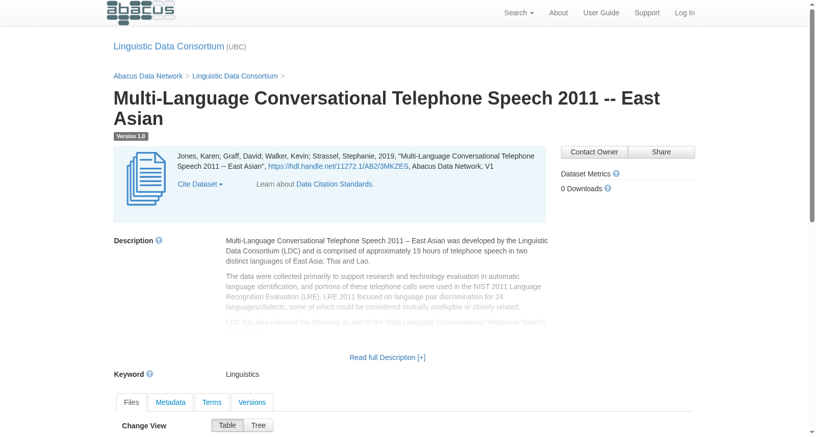Open the User Guide
The width and height of the screenshot is (816, 437).
[x=601, y=13]
